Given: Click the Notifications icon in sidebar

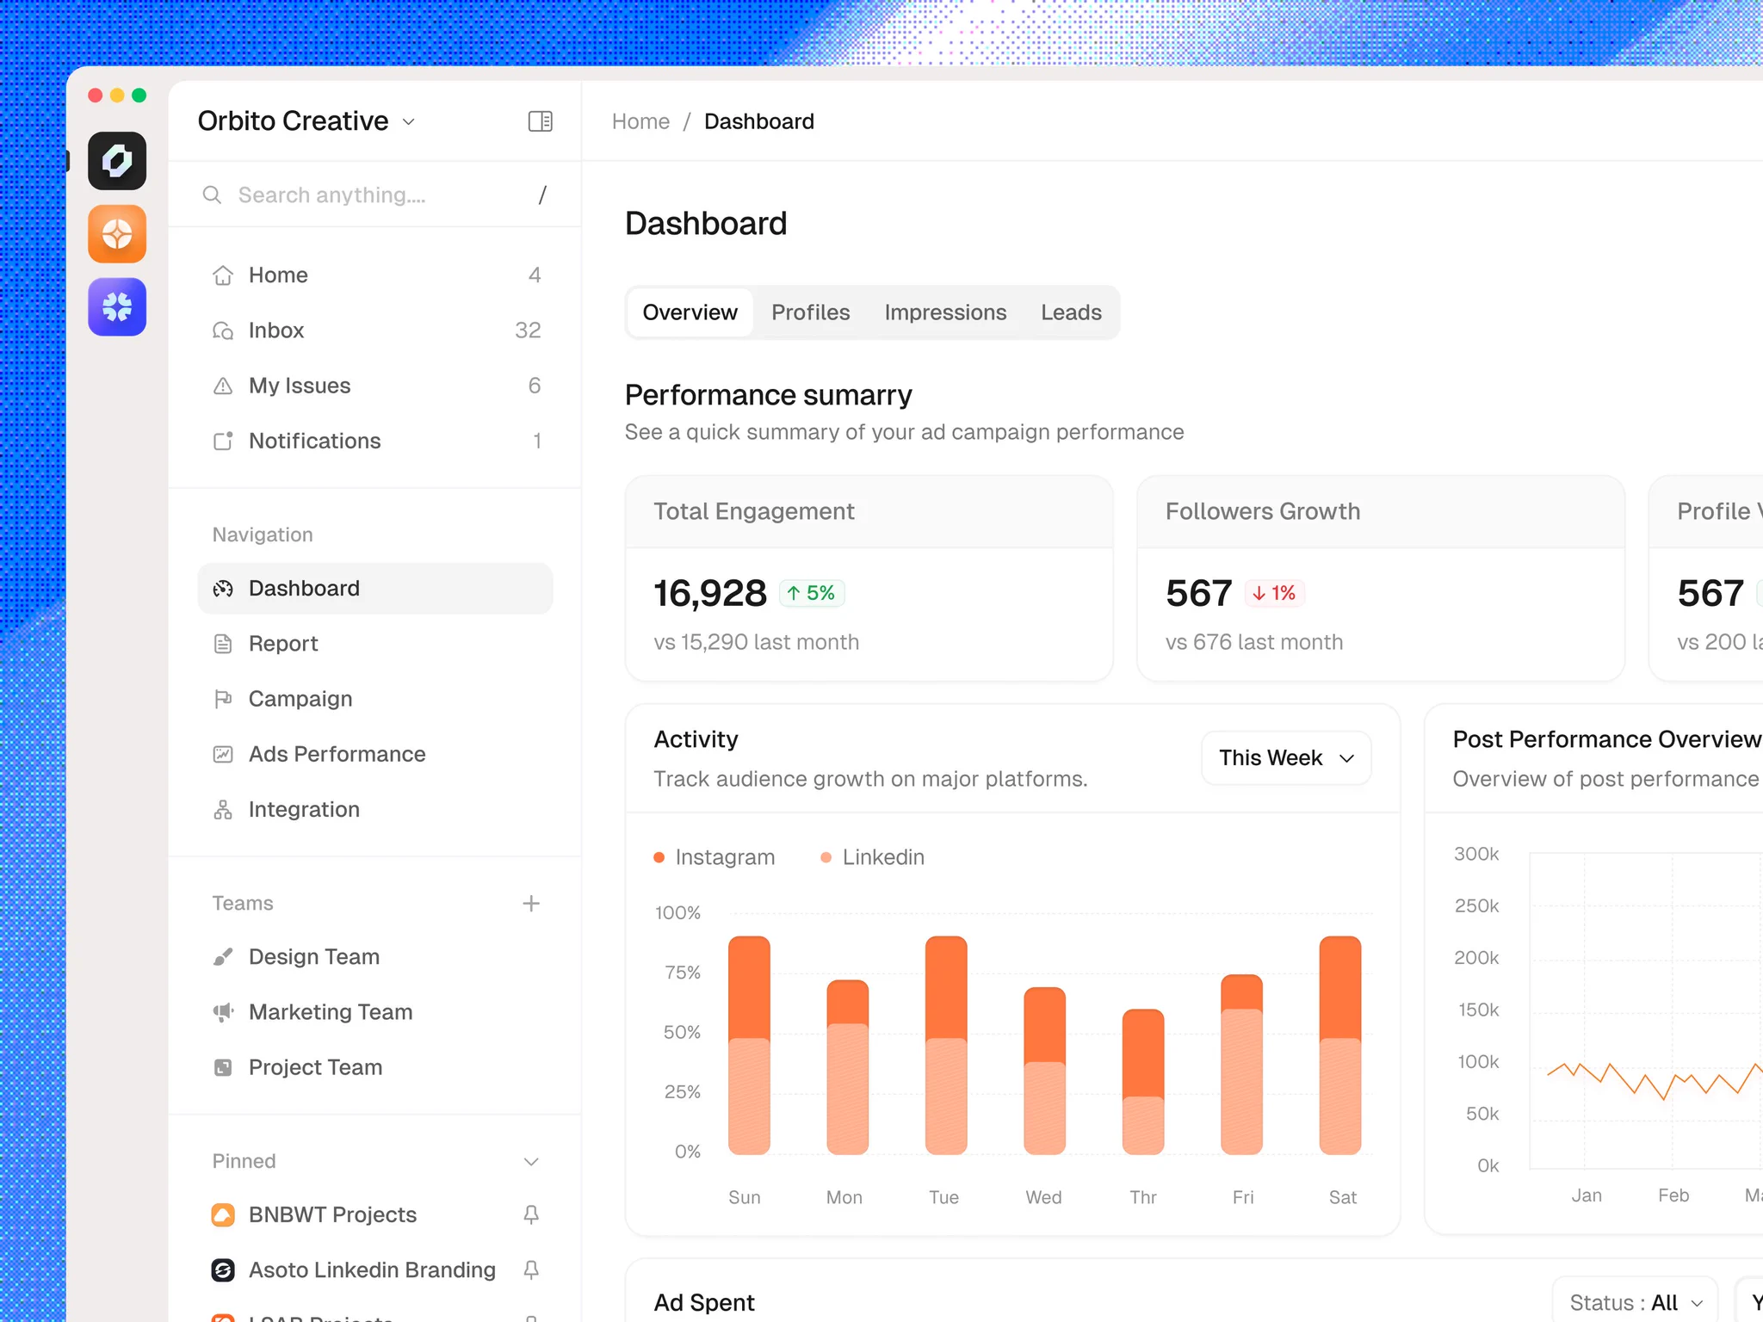Looking at the screenshot, I should coord(223,441).
